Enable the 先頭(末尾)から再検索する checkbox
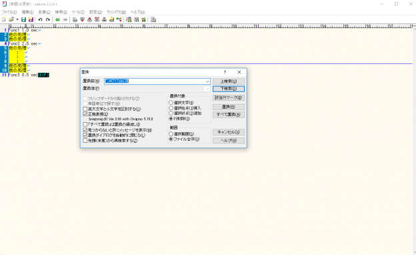 pos(85,140)
